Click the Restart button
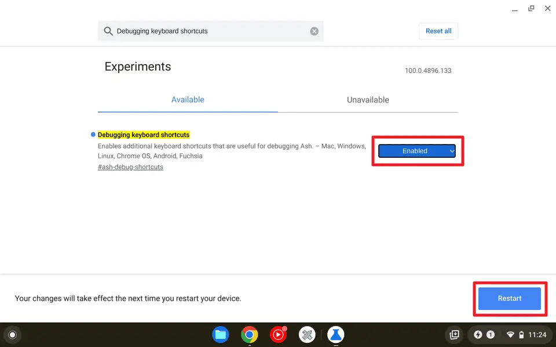This screenshot has height=347, width=556. (x=510, y=298)
